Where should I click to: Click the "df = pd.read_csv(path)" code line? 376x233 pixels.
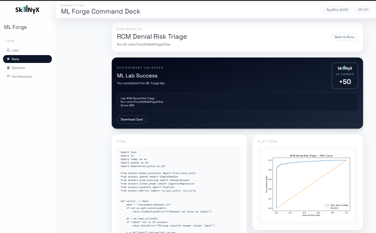click(x=142, y=219)
